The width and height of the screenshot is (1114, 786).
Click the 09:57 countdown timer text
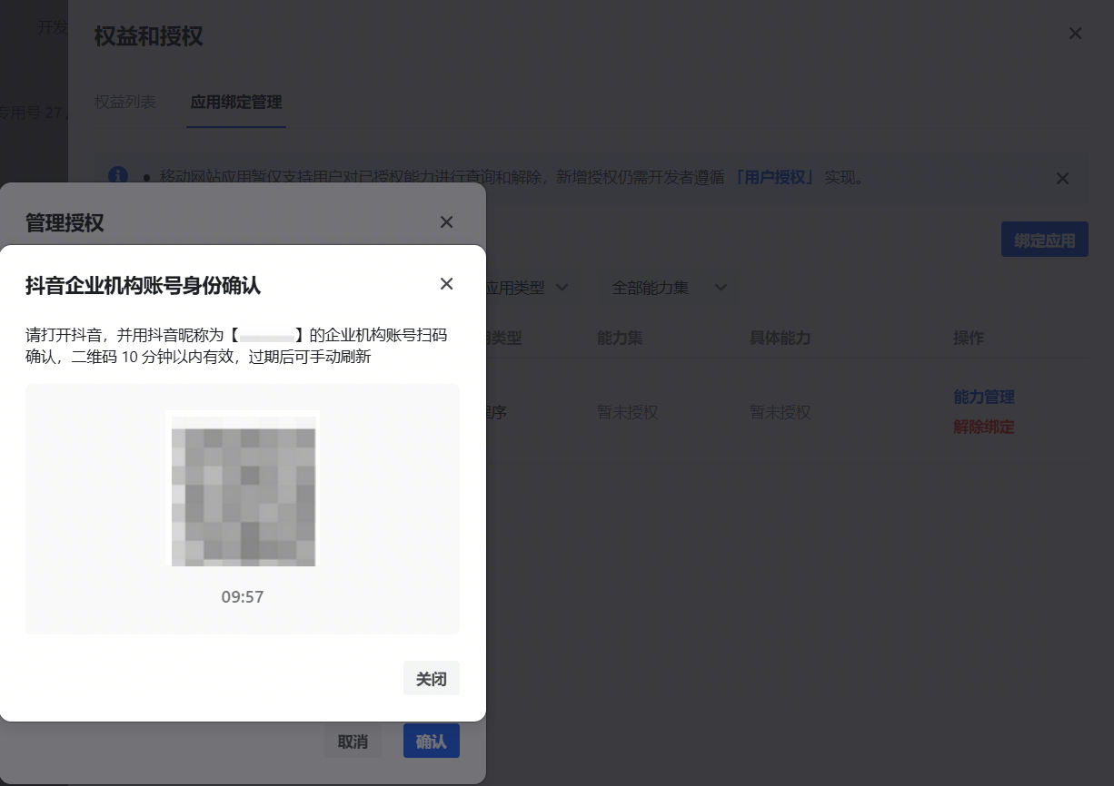(x=243, y=597)
